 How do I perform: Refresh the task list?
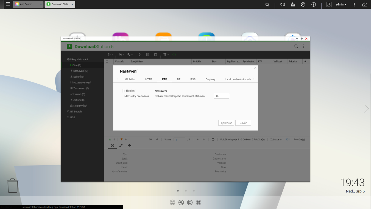[213, 139]
